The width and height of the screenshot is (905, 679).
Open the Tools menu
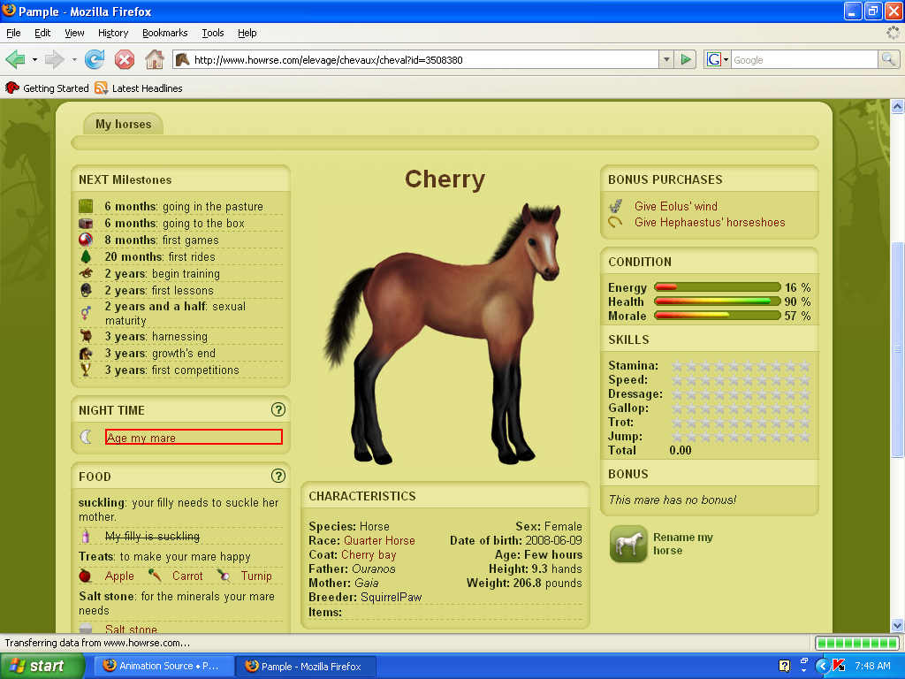coord(213,33)
